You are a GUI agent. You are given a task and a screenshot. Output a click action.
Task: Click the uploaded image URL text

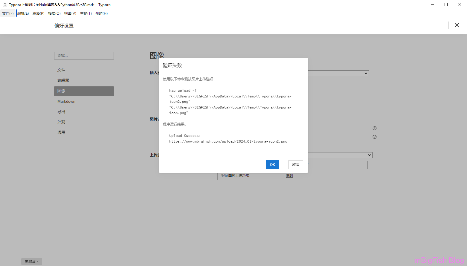click(228, 141)
